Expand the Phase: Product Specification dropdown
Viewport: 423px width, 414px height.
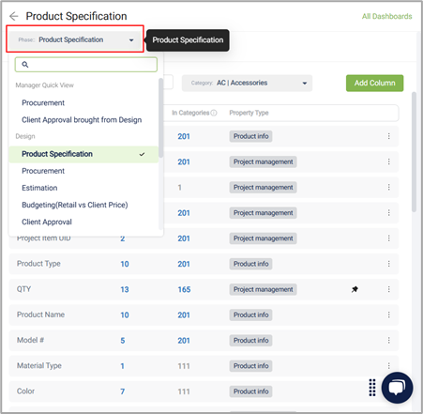(75, 39)
